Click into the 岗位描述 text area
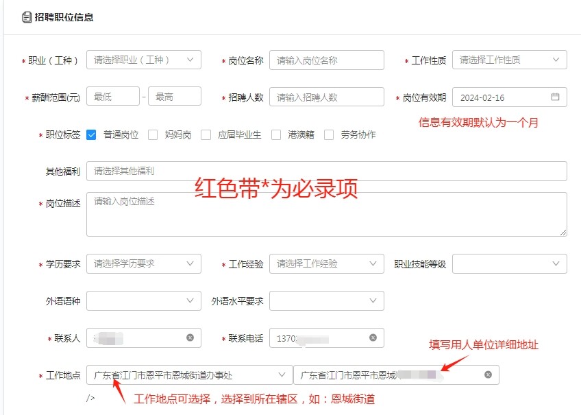This screenshot has height=415, width=581. click(x=326, y=214)
